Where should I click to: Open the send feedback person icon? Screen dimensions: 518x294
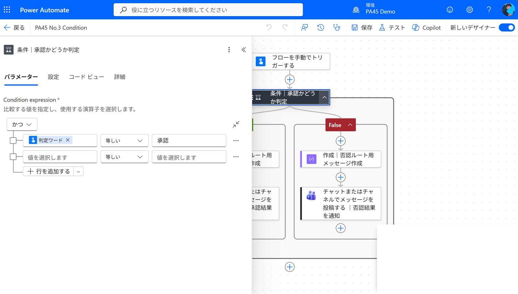point(304,27)
